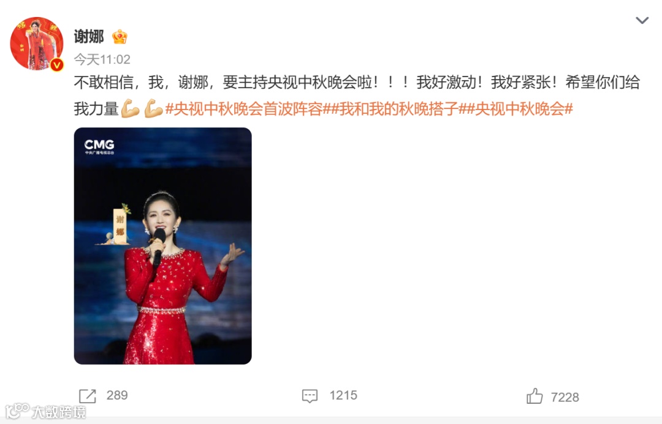Click the first flexed arm emoji
The image size is (662, 424).
click(130, 109)
